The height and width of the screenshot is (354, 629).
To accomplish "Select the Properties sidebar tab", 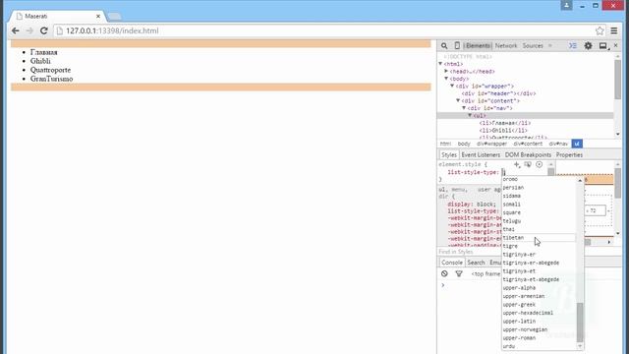I will [569, 155].
